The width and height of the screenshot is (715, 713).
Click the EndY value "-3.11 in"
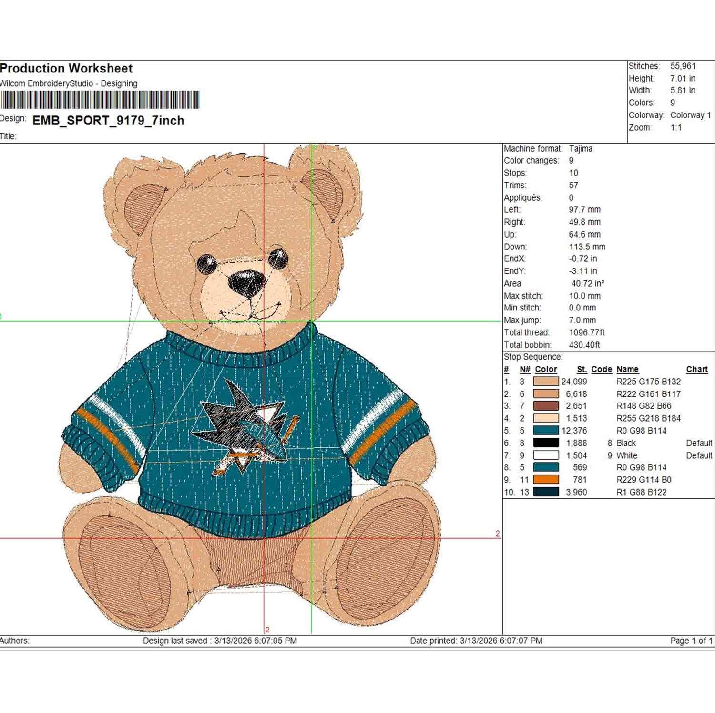coord(583,271)
